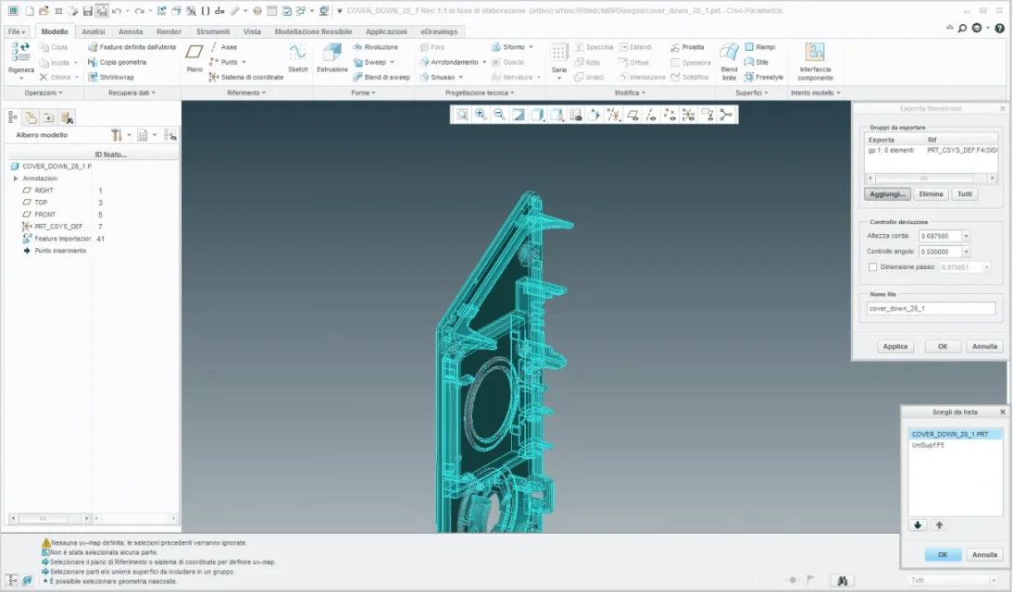Screen dimensions: 1013x592
Task: Click the Refit zoom icon in graphics toolbar
Action: (x=462, y=115)
